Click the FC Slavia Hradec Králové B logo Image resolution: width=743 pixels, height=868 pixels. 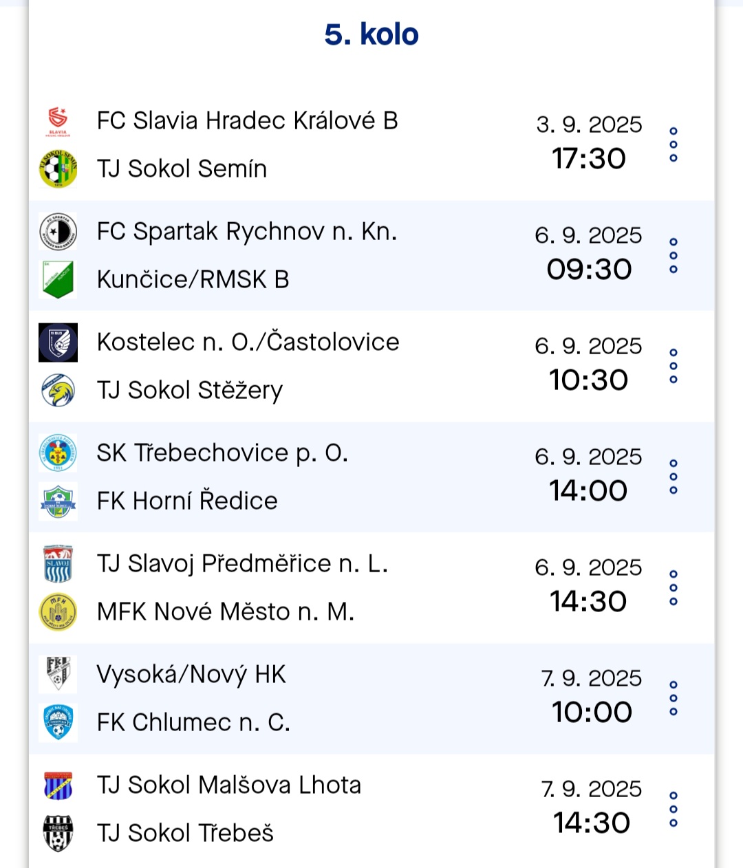click(x=58, y=121)
